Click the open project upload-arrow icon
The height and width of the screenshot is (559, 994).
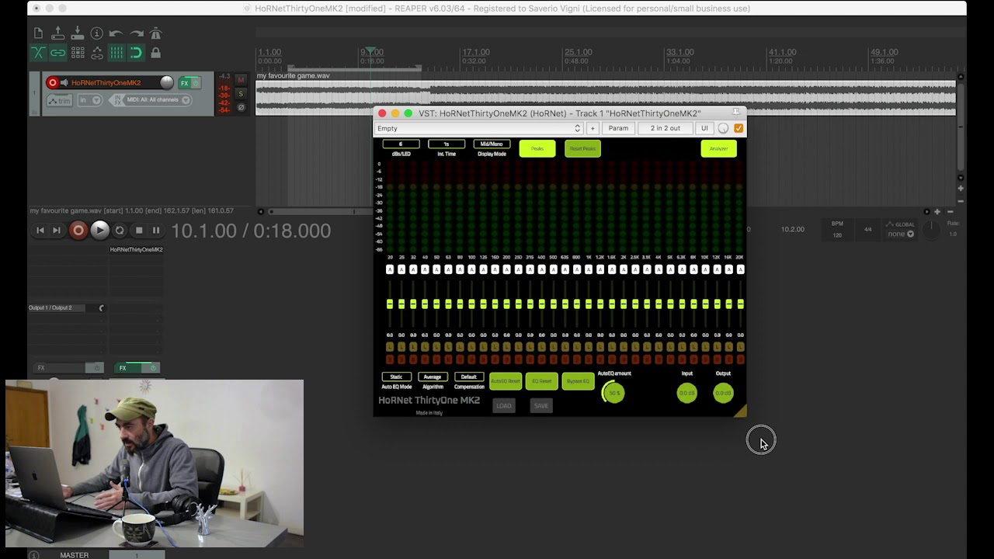(57, 33)
